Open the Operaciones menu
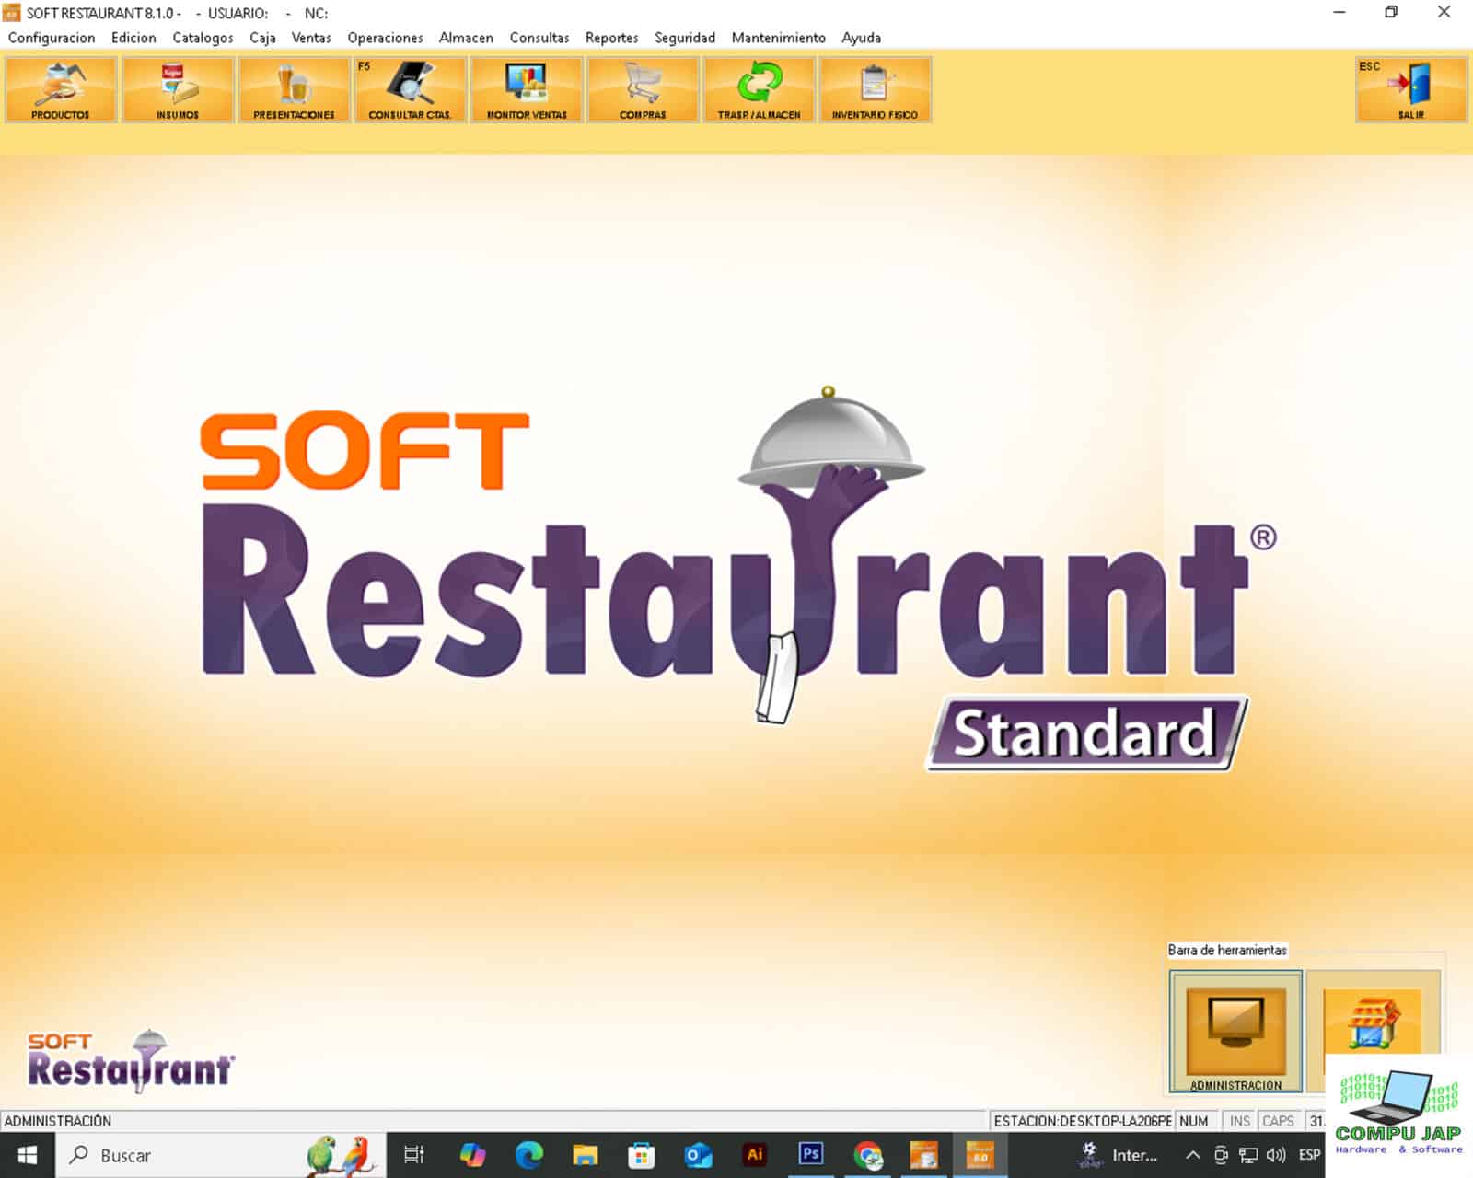The width and height of the screenshot is (1473, 1178). click(x=385, y=38)
